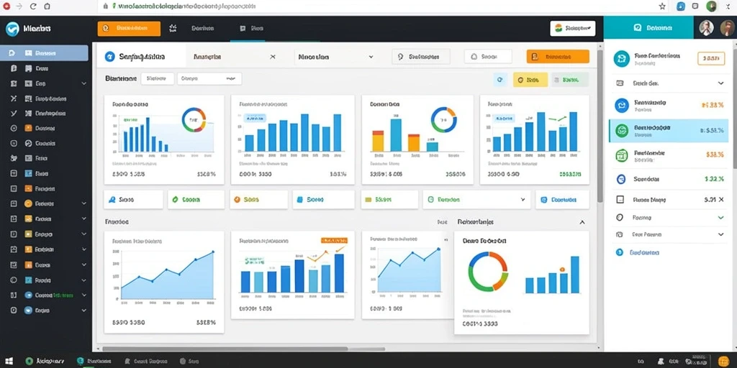
Task: Click the bookmark star in the address bar
Action: (662, 6)
